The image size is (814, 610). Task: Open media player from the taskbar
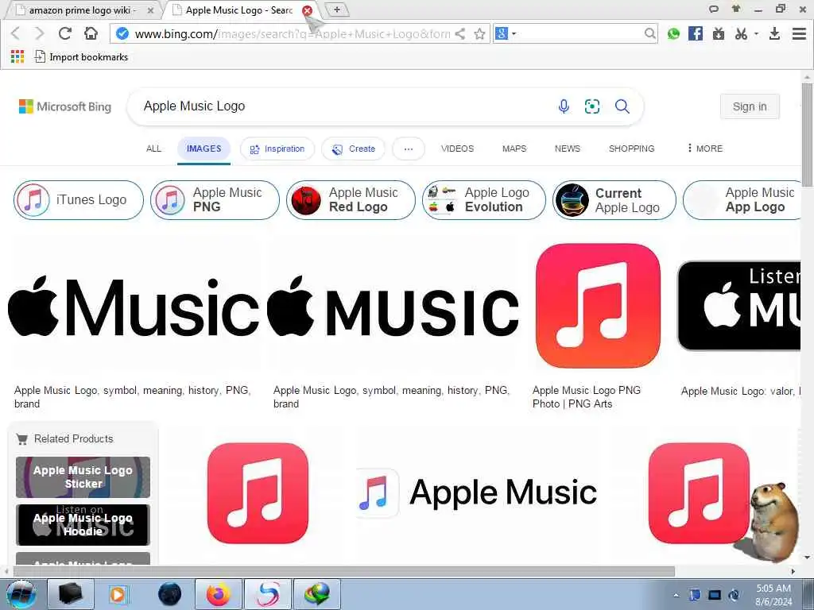pos(118,594)
